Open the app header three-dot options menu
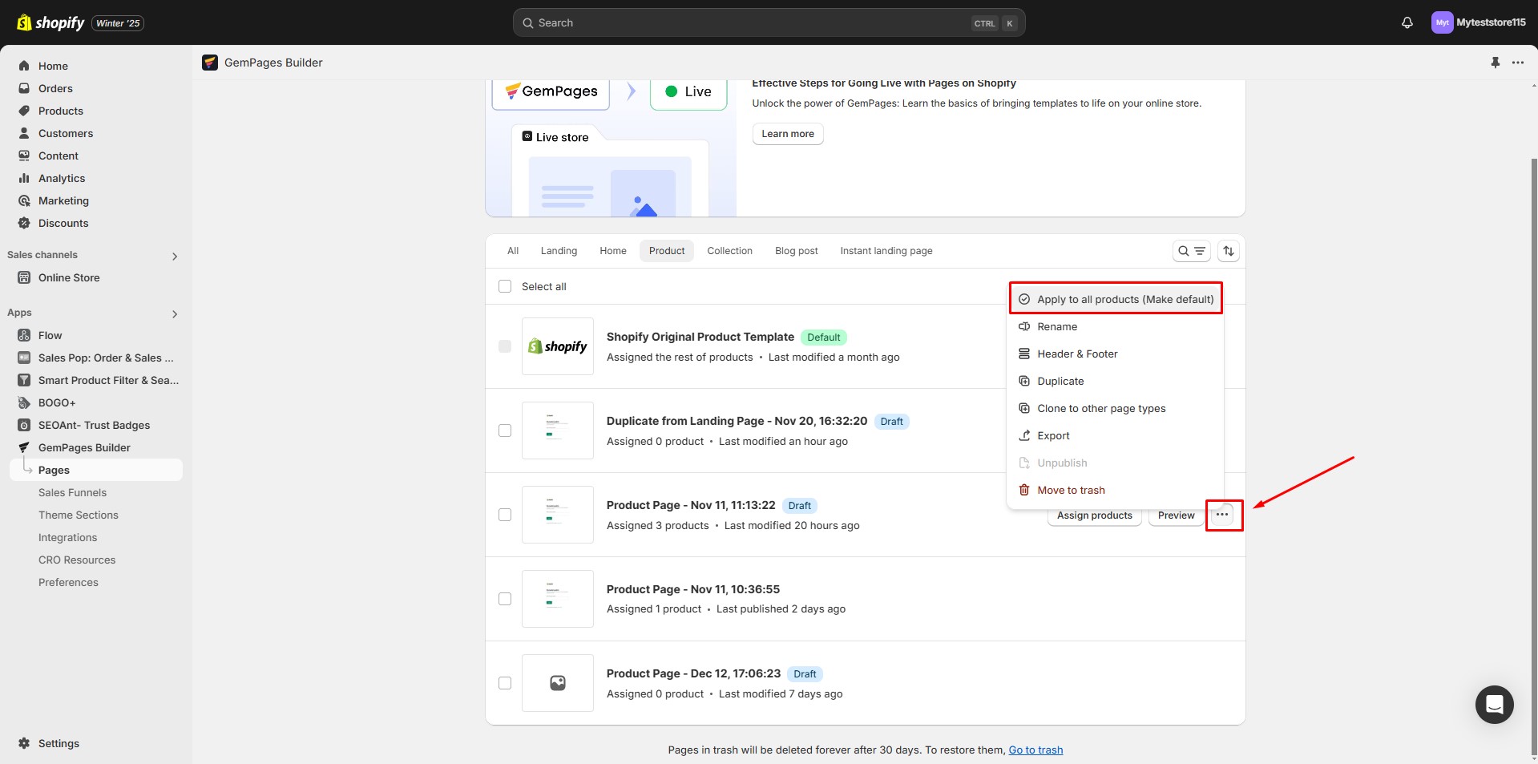This screenshot has width=1538, height=764. pyautogui.click(x=1518, y=63)
